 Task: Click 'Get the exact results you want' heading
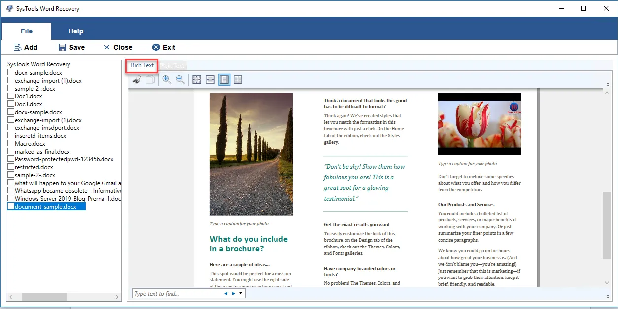[357, 225]
